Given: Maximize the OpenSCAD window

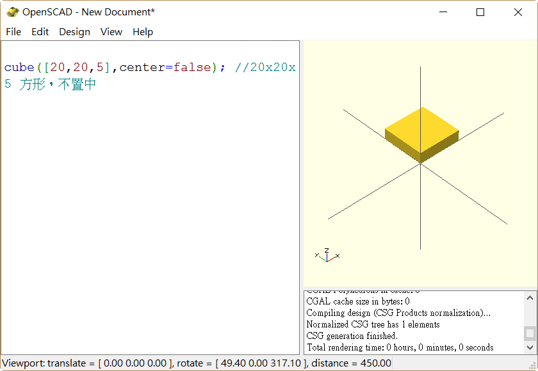Looking at the screenshot, I should point(480,12).
